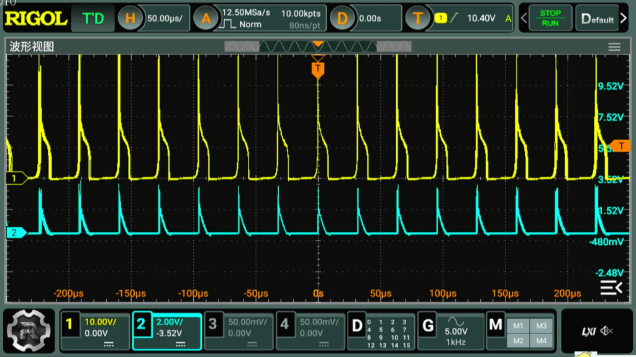This screenshot has height=357, width=636.
Task: Enable channel 4
Action: (284, 324)
